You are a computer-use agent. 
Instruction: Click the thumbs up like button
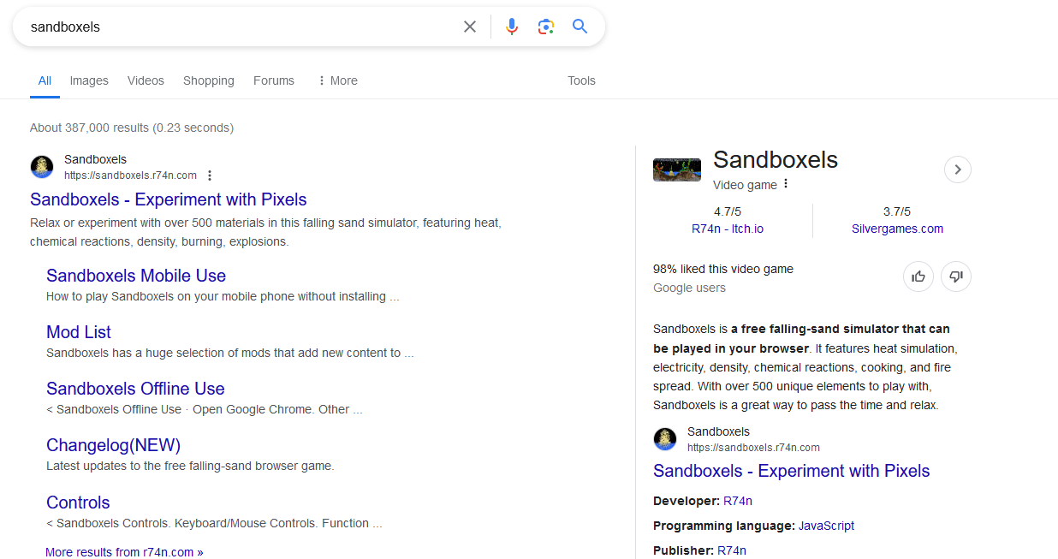click(918, 277)
